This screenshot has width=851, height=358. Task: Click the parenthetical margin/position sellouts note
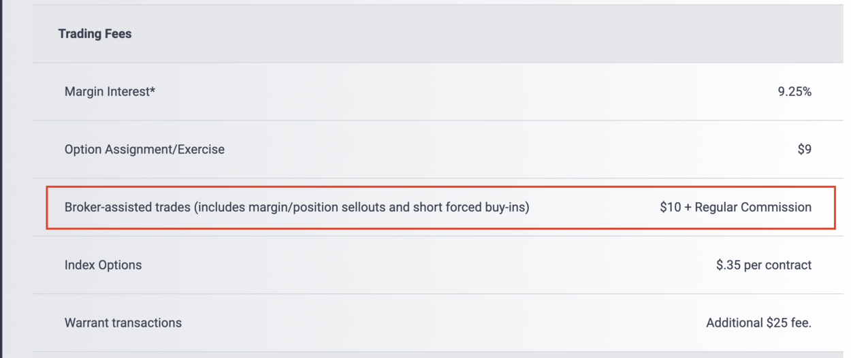[362, 207]
